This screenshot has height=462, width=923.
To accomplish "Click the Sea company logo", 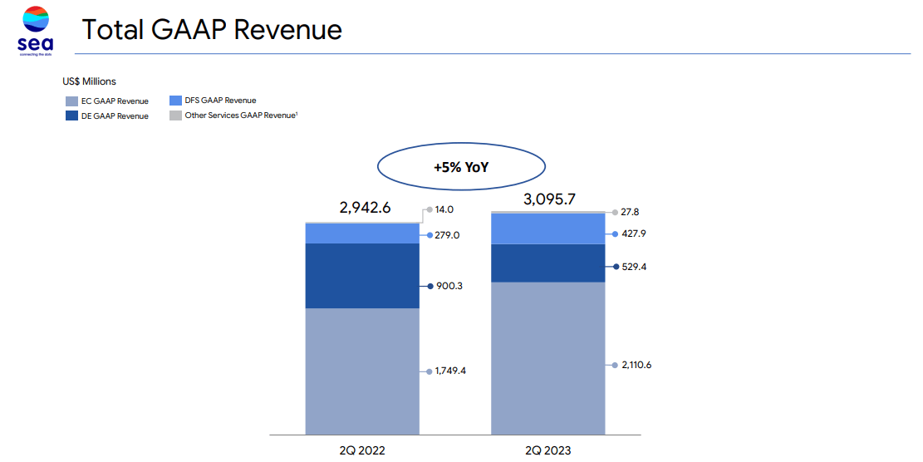I will coord(36,31).
